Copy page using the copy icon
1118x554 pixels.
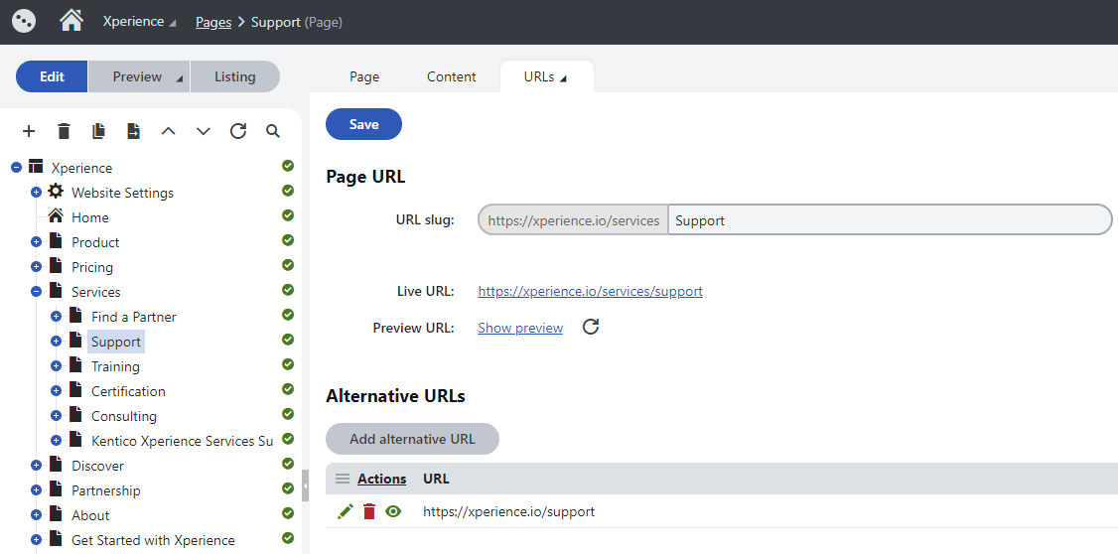(x=98, y=131)
